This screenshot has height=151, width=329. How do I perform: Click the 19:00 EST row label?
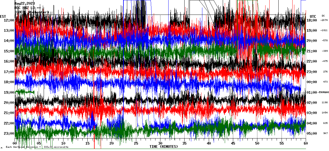coord(9,93)
